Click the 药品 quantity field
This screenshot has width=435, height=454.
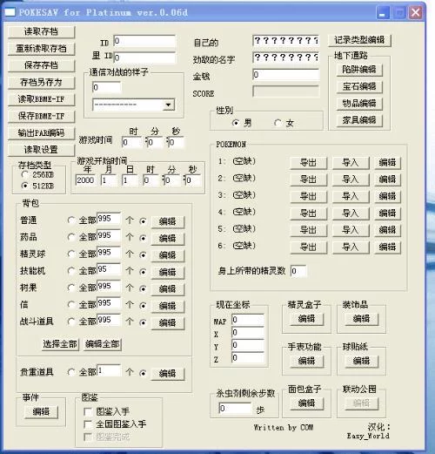(x=109, y=235)
